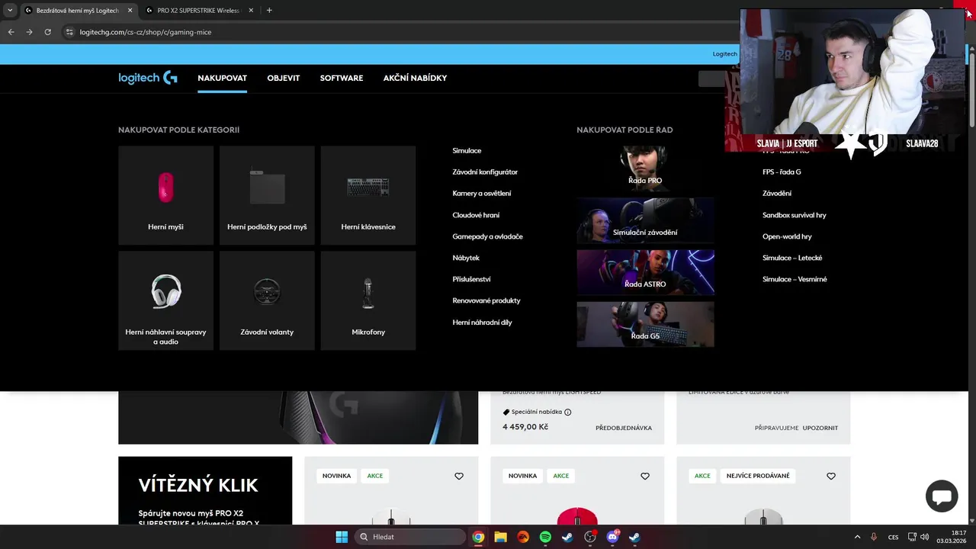Open File Explorer from the taskbar
The width and height of the screenshot is (976, 549).
click(500, 537)
